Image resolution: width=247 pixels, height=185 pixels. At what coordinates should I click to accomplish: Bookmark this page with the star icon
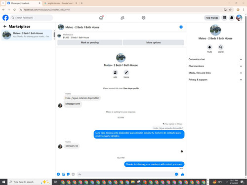(230, 10)
